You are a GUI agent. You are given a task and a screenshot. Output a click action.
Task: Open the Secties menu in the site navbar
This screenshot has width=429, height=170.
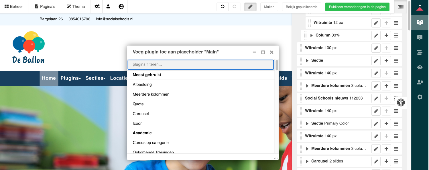(95, 78)
